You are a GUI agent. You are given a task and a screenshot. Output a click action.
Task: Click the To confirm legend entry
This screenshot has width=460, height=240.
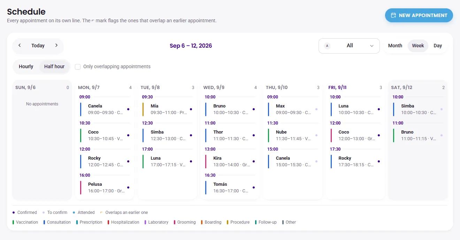(55, 213)
